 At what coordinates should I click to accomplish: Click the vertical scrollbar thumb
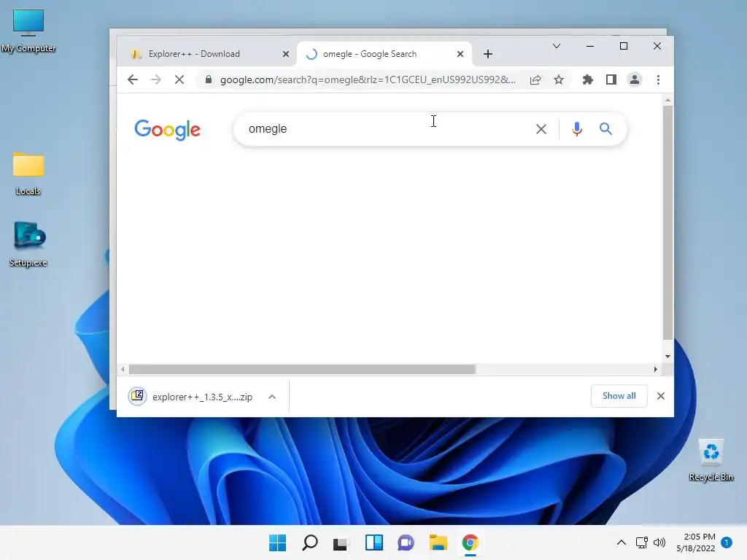click(668, 223)
